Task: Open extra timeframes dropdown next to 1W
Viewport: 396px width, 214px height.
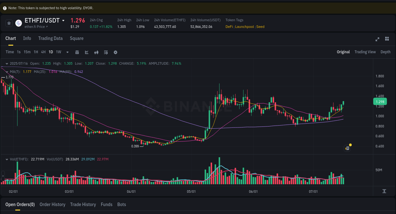Action: (67, 52)
